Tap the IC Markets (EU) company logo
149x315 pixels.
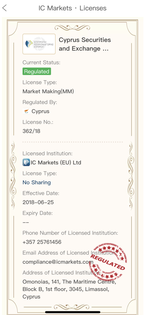pyautogui.click(x=26, y=162)
